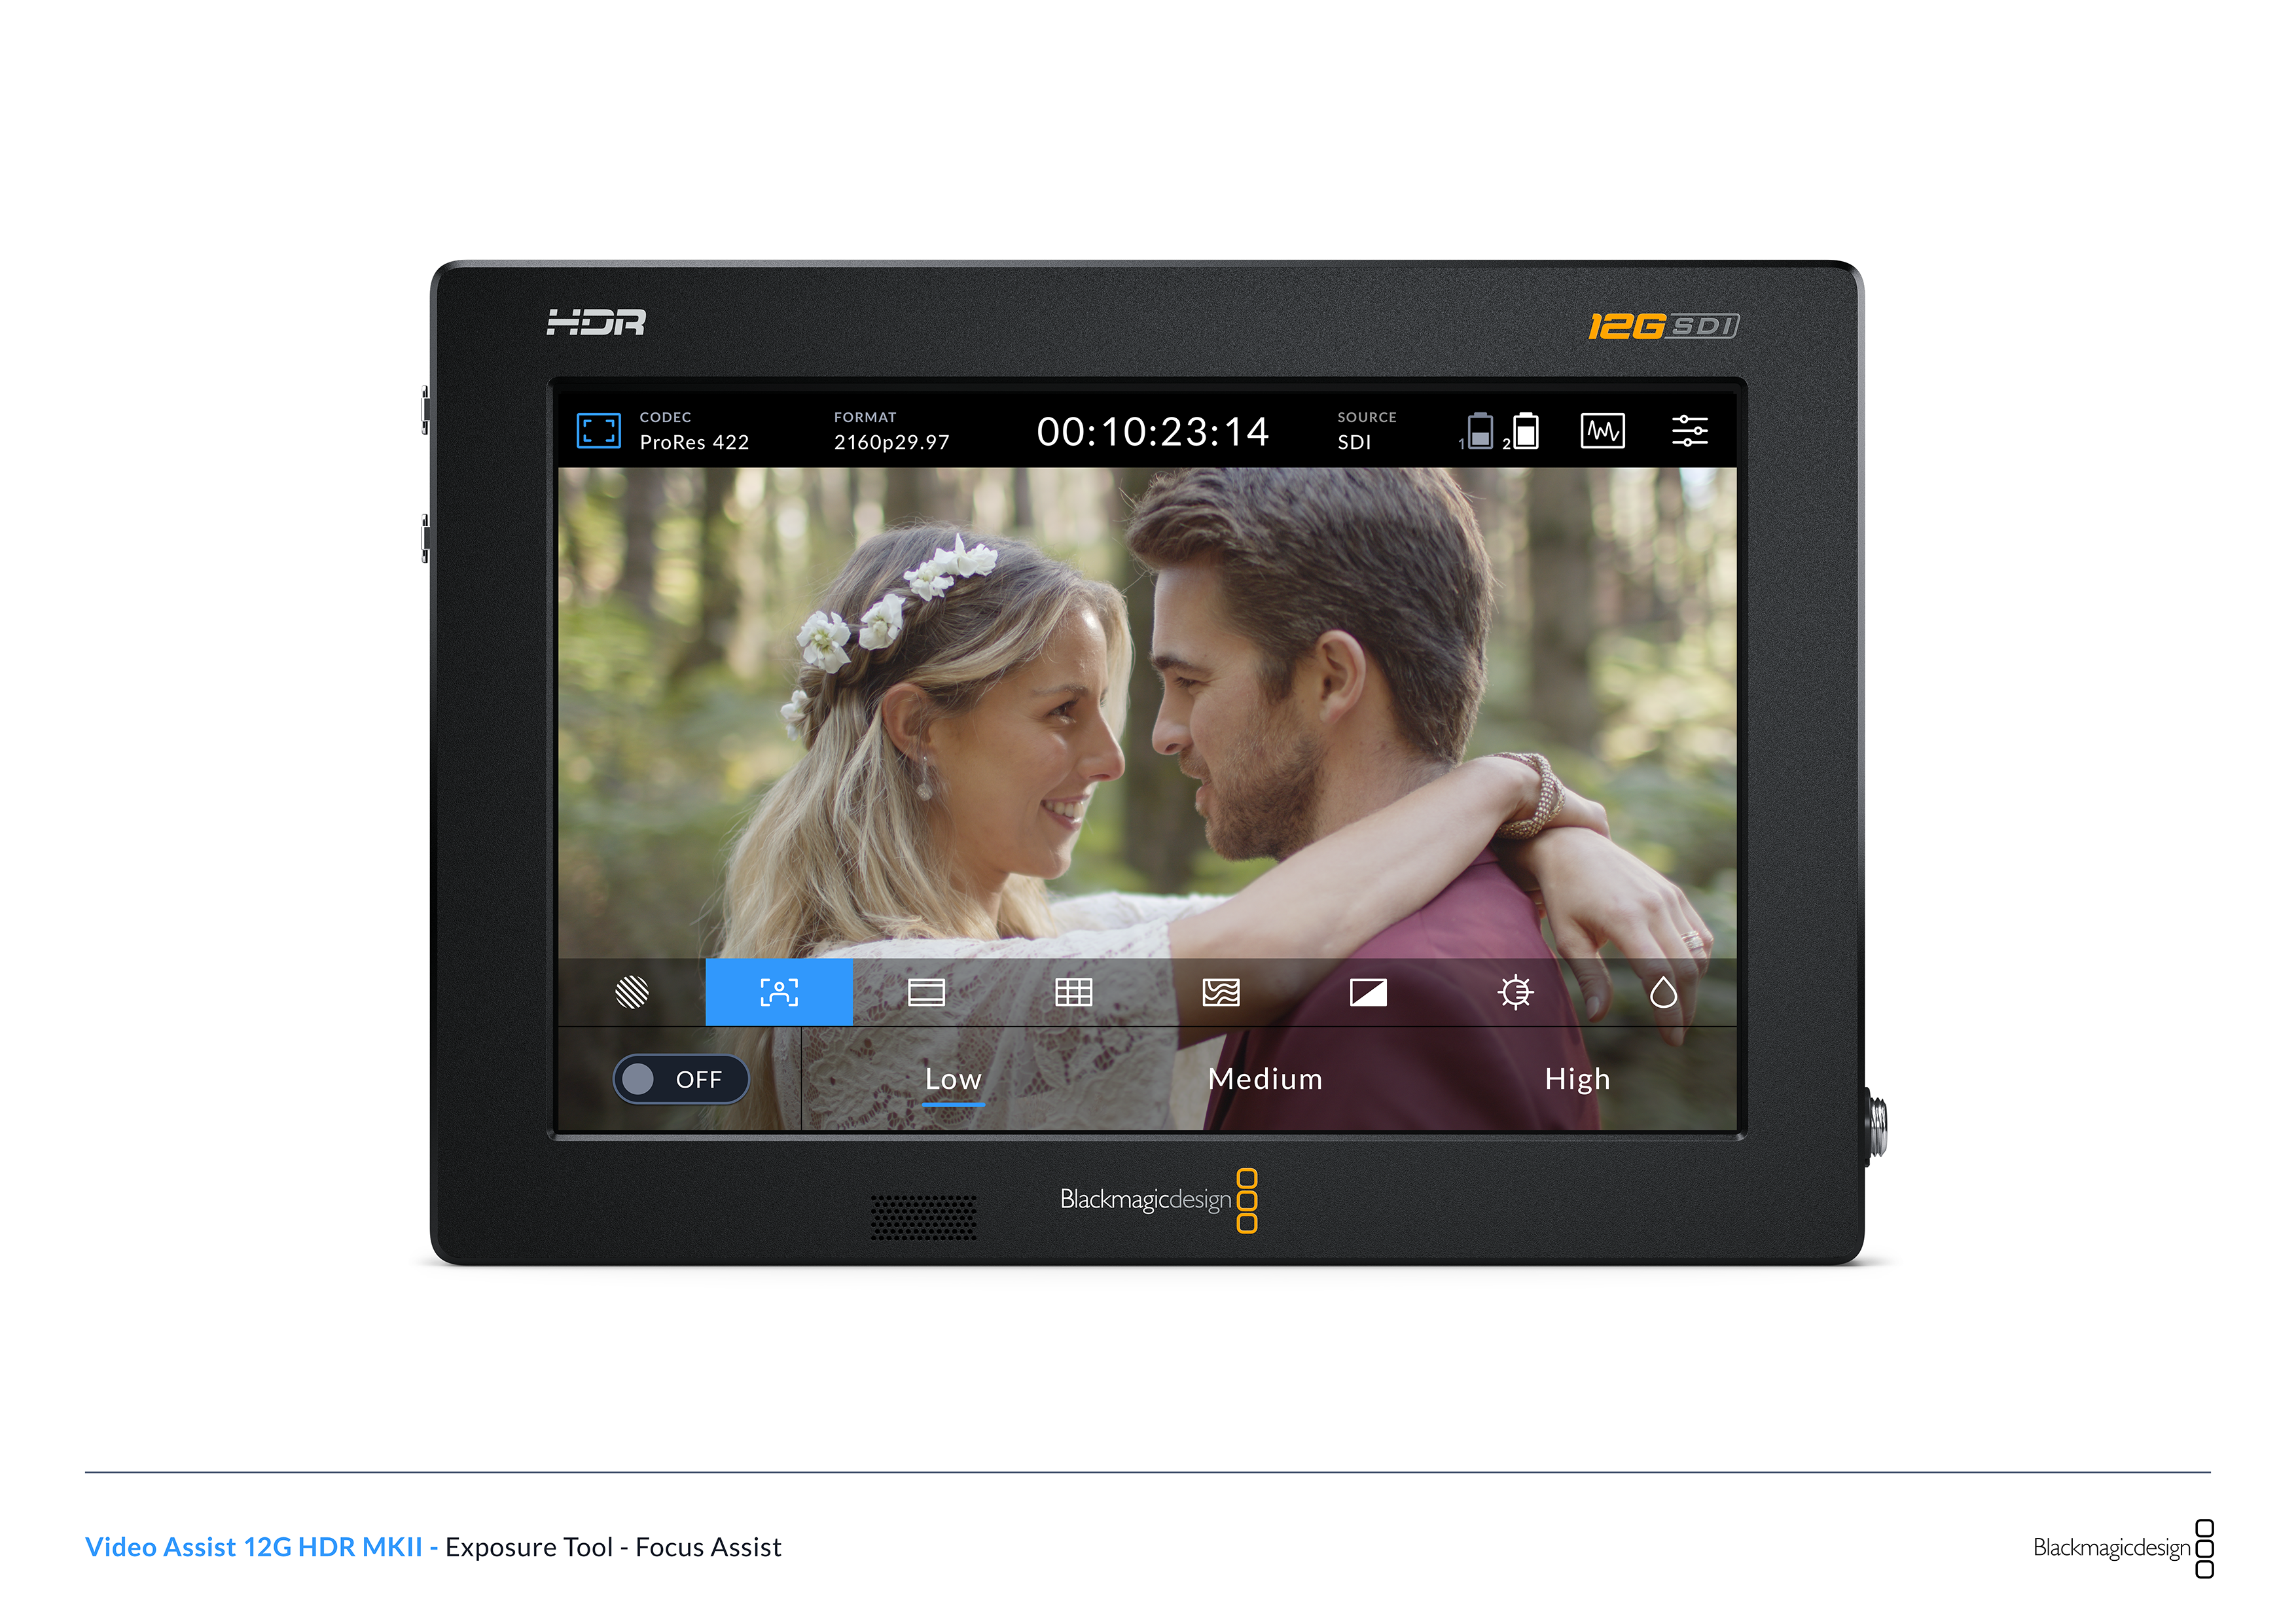Tap the monitor overlay frame icon

[x=598, y=431]
